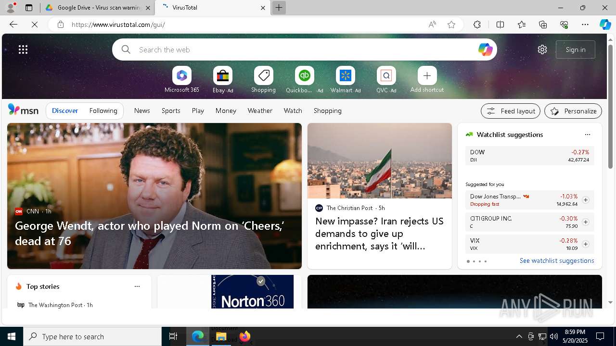Open Feed layout options
This screenshot has height=346, width=616.
coord(511,111)
